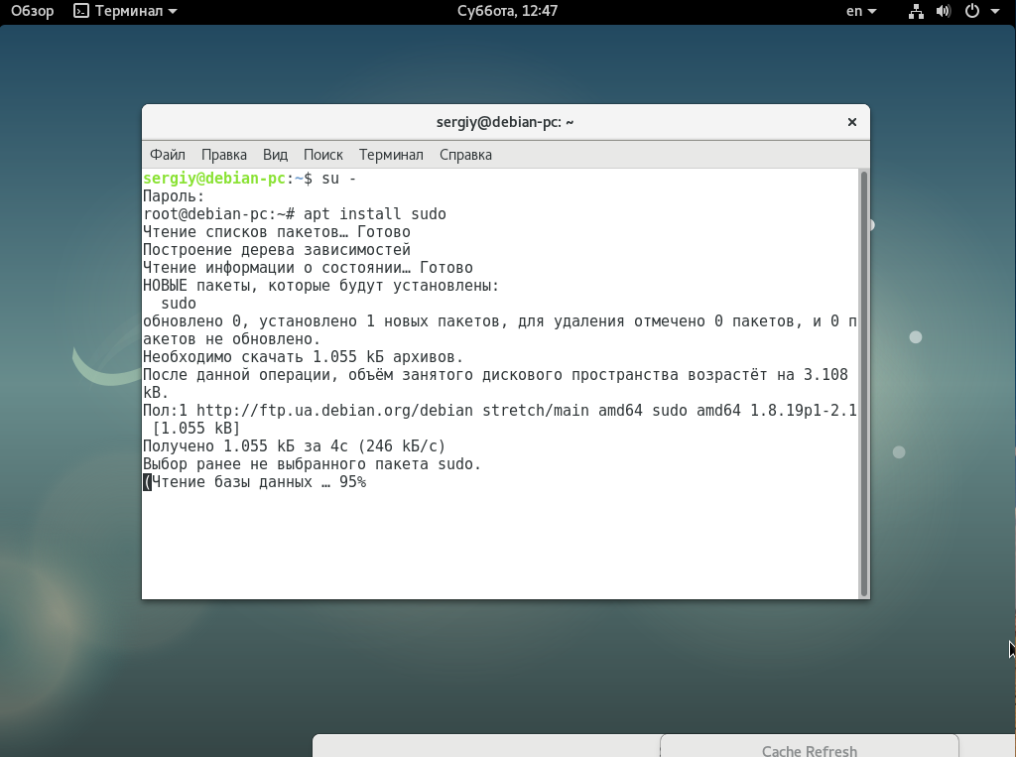Select the sergiy@debian-pc window title bar
This screenshot has width=1016, height=757.
click(x=508, y=121)
